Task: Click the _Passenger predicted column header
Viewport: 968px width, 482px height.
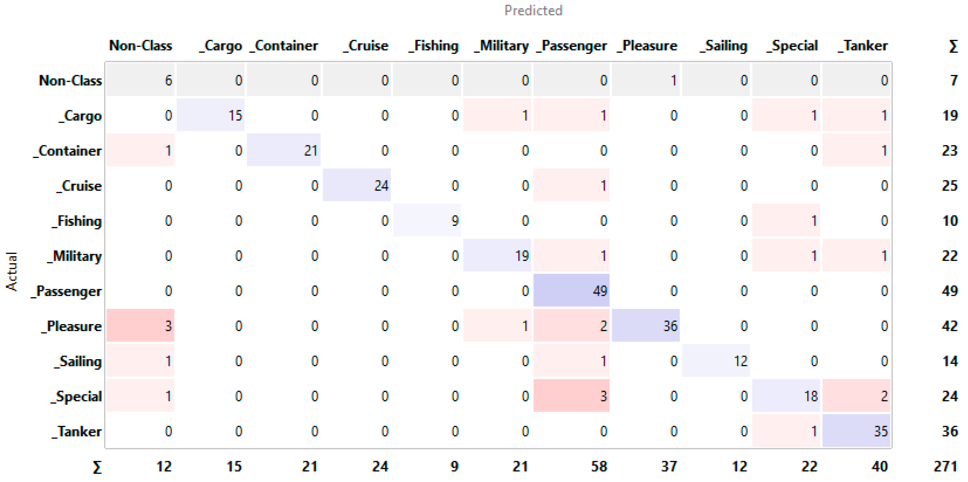Action: pos(571,46)
